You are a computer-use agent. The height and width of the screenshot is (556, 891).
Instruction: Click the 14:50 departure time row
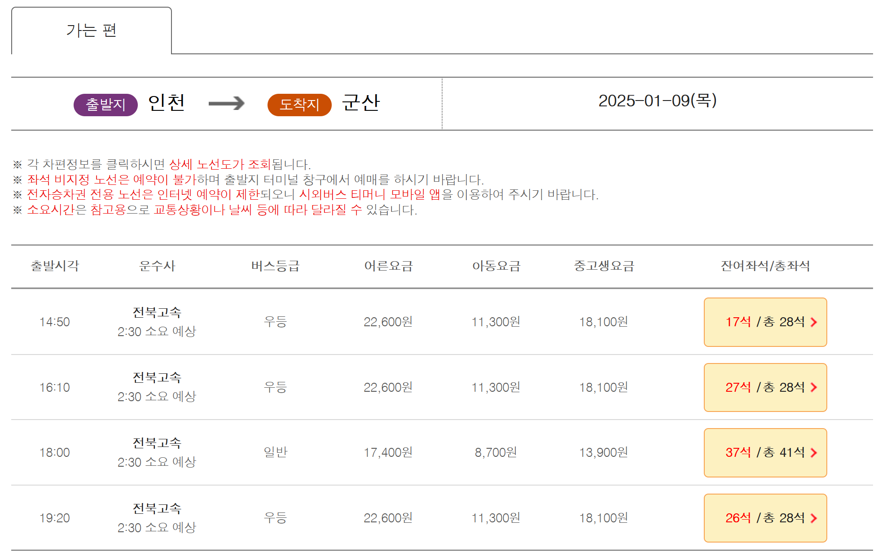55,322
